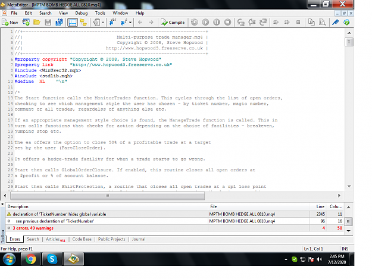Screen dimensions: 372x279
Task: Open the Edit menu
Action: point(28,13)
